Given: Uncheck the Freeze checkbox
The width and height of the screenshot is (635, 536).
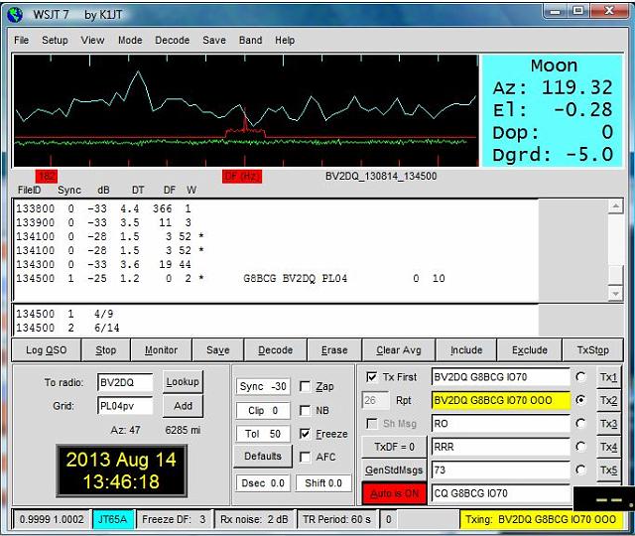Looking at the screenshot, I should 305,434.
